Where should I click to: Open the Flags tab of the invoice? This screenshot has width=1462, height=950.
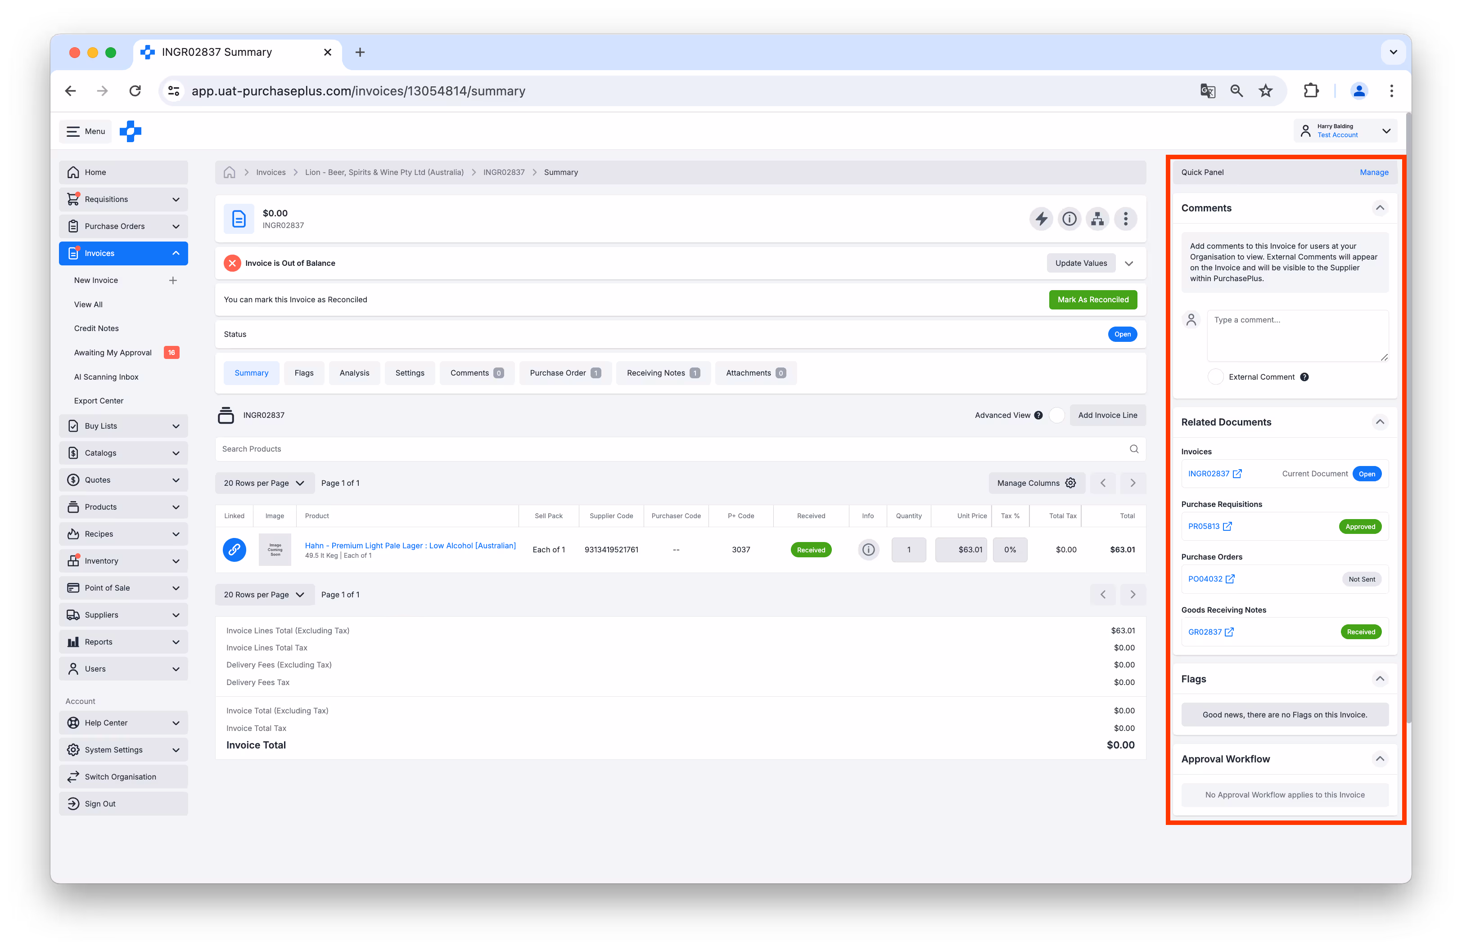(303, 372)
